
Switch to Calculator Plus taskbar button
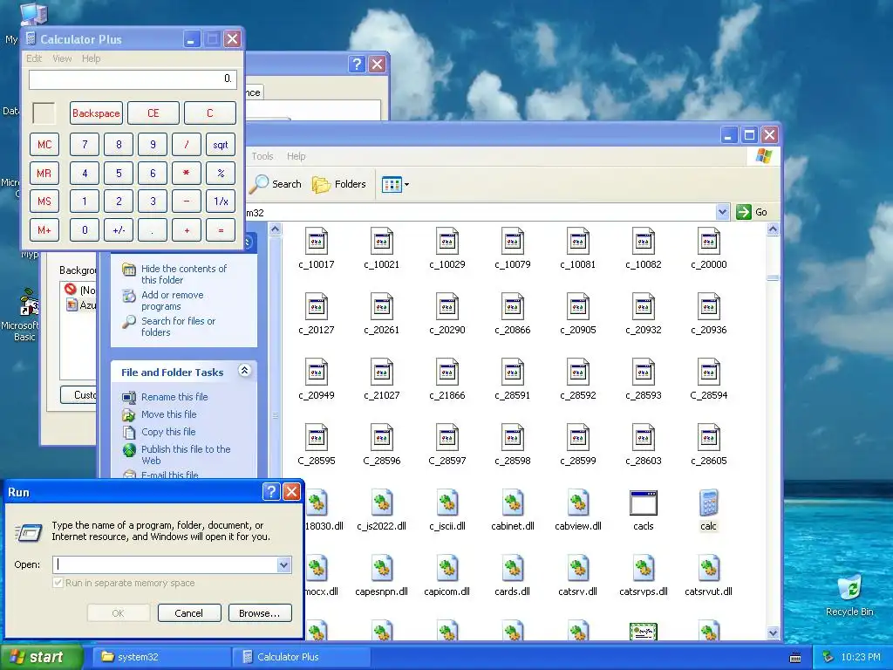[x=301, y=657]
